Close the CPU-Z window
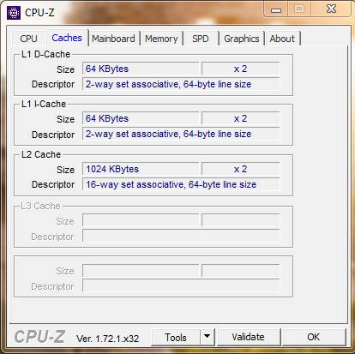The height and width of the screenshot is (354, 355). coord(331,9)
